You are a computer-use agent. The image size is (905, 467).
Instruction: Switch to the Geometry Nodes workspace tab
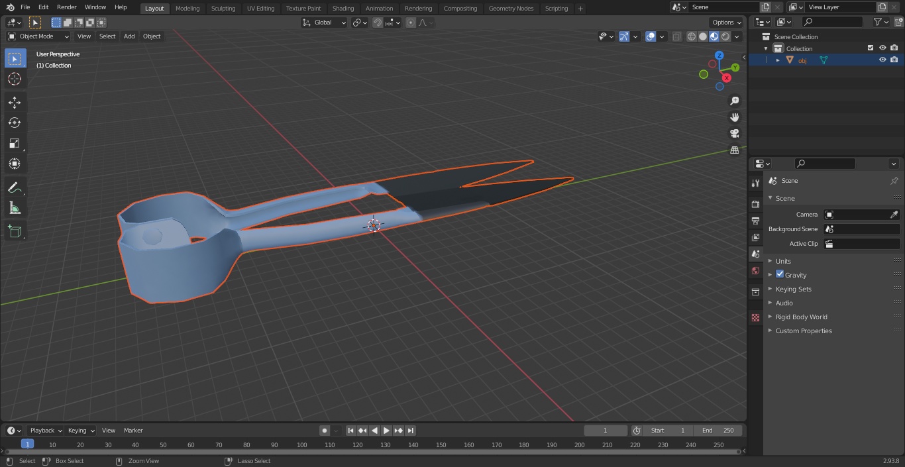511,9
